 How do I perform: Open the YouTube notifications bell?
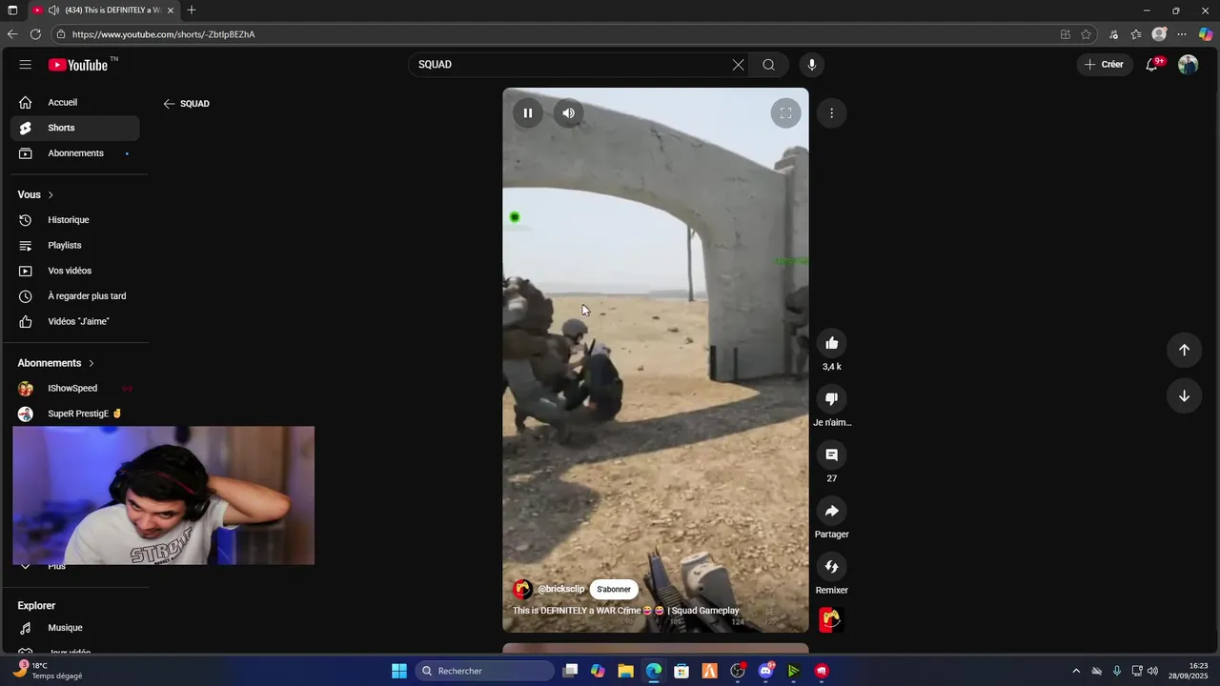coord(1152,65)
